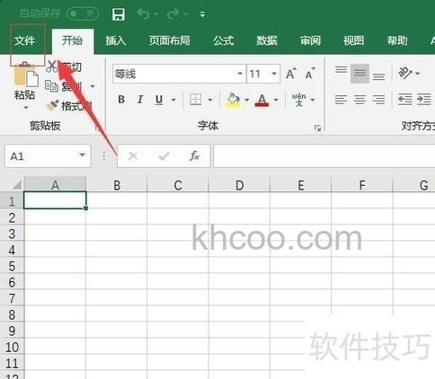Image resolution: width=435 pixels, height=379 pixels.
Task: Switch to the 审阅 tab
Action: pyautogui.click(x=310, y=40)
